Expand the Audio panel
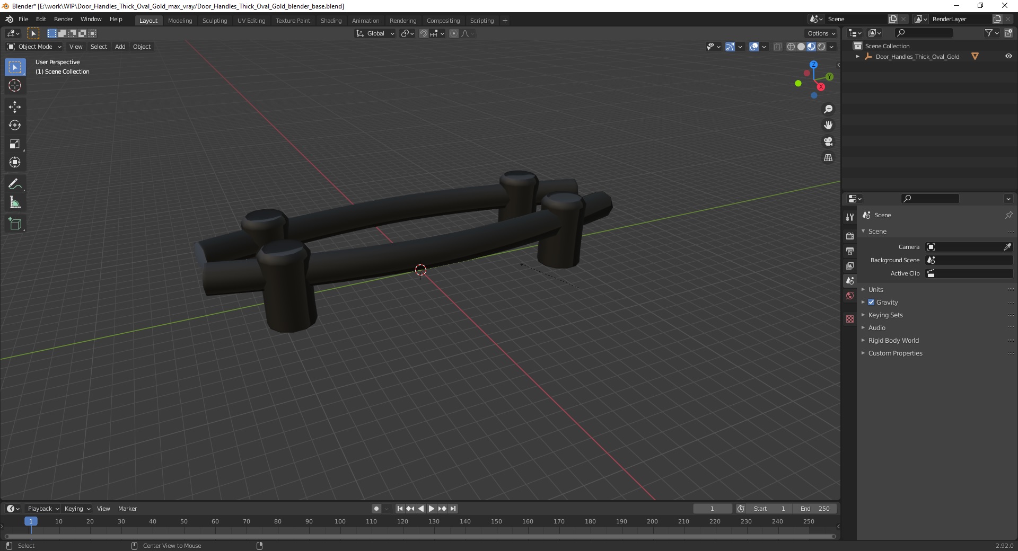 tap(876, 327)
